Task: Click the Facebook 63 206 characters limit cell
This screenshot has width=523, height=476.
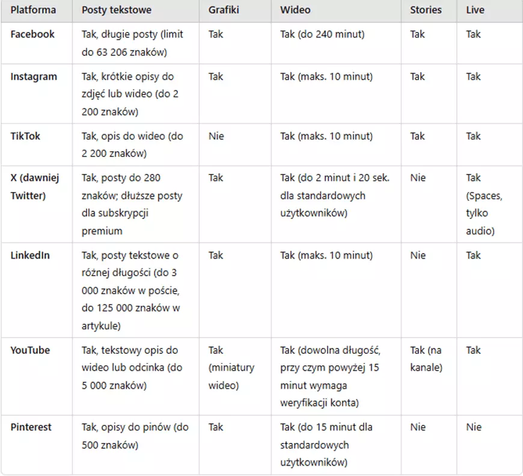Action: 132,43
